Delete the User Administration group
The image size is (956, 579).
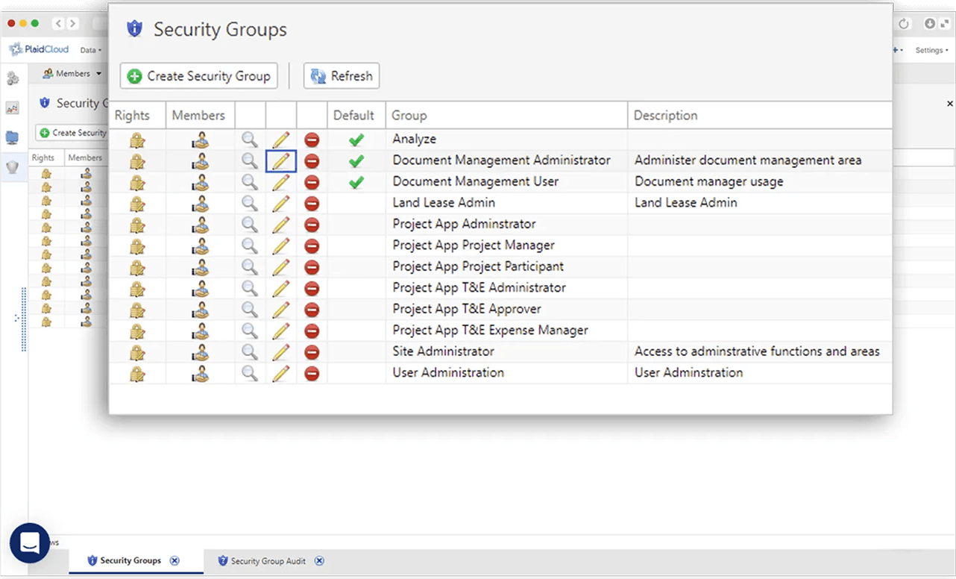(x=312, y=373)
